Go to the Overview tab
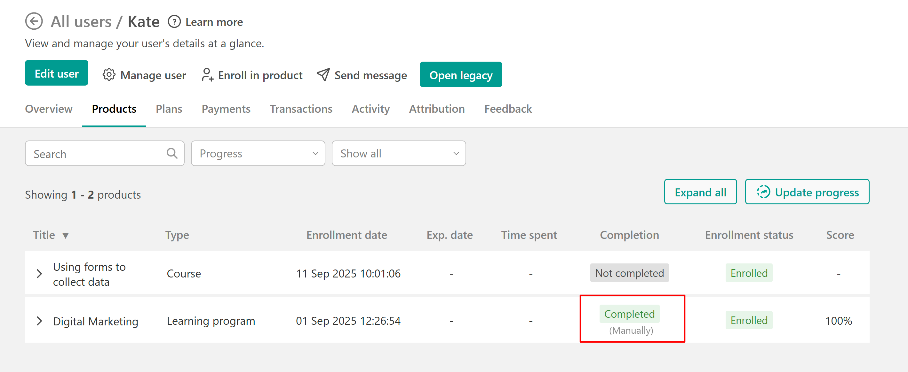 pyautogui.click(x=49, y=109)
